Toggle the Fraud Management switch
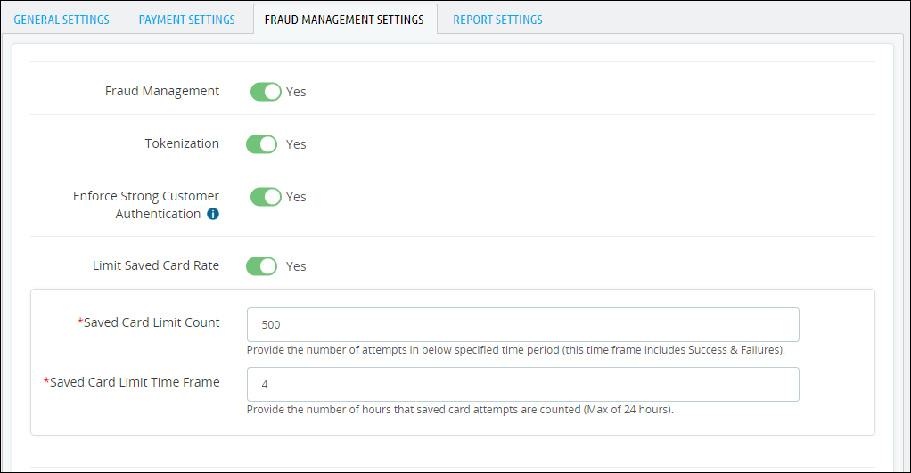 [x=265, y=92]
